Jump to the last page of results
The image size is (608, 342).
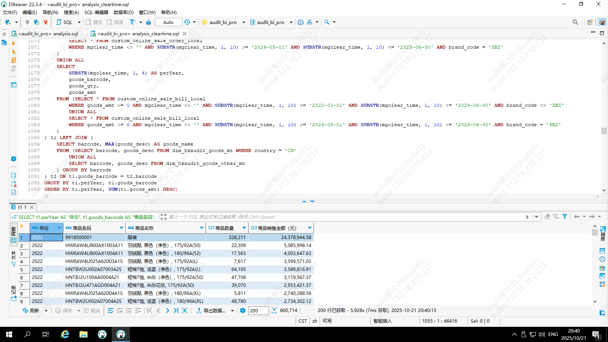(x=176, y=310)
